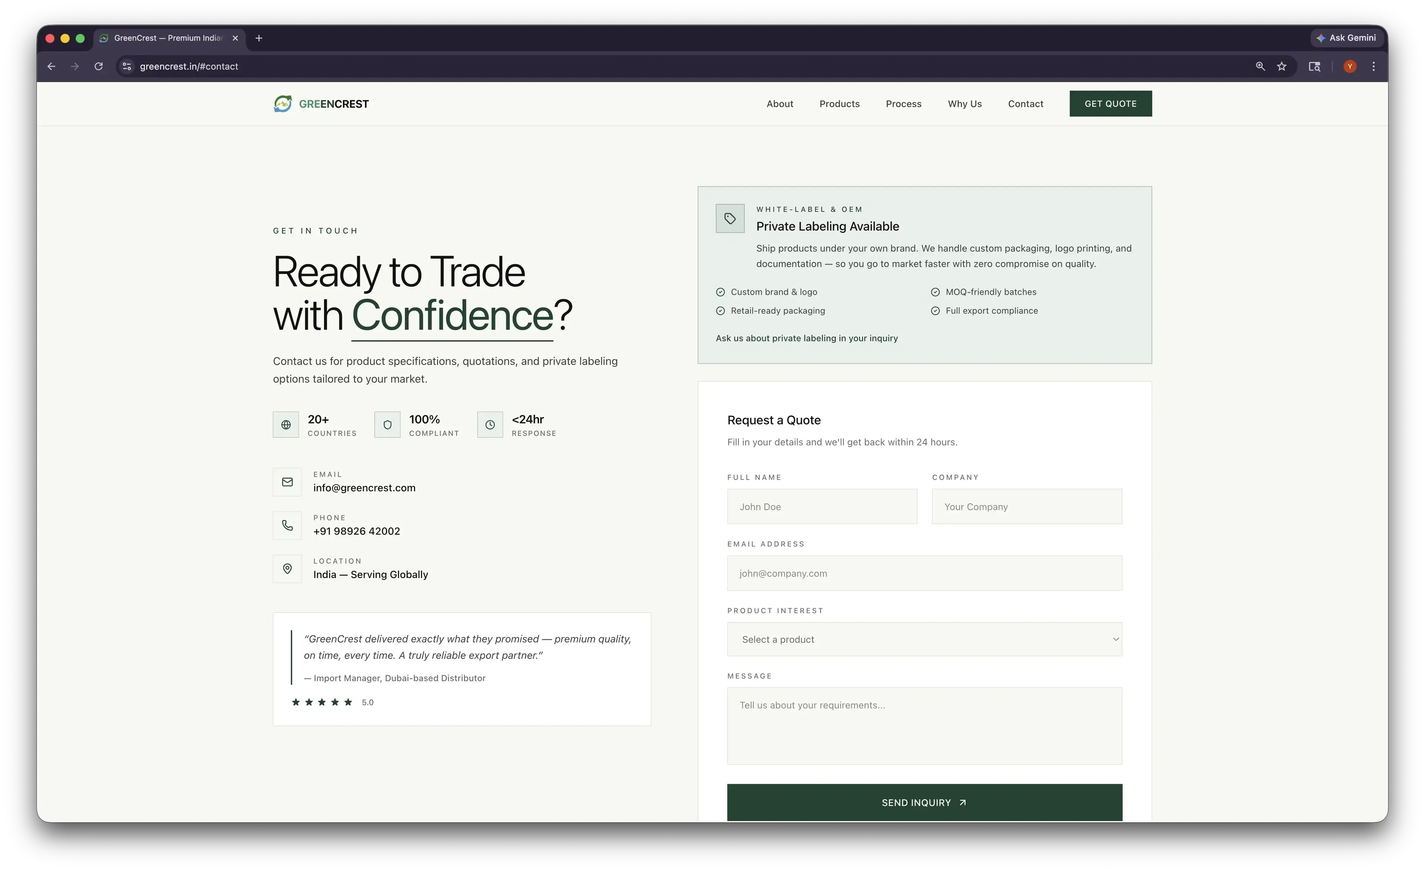Focus the Email Address field
The height and width of the screenshot is (871, 1425).
coord(924,573)
